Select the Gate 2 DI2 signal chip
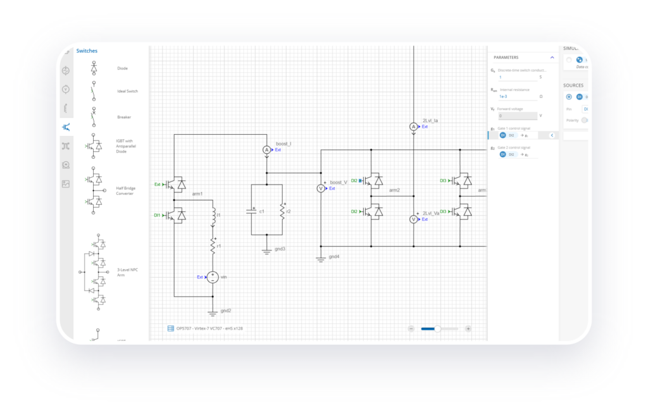Image resolution: width=648 pixels, height=415 pixels. point(508,154)
